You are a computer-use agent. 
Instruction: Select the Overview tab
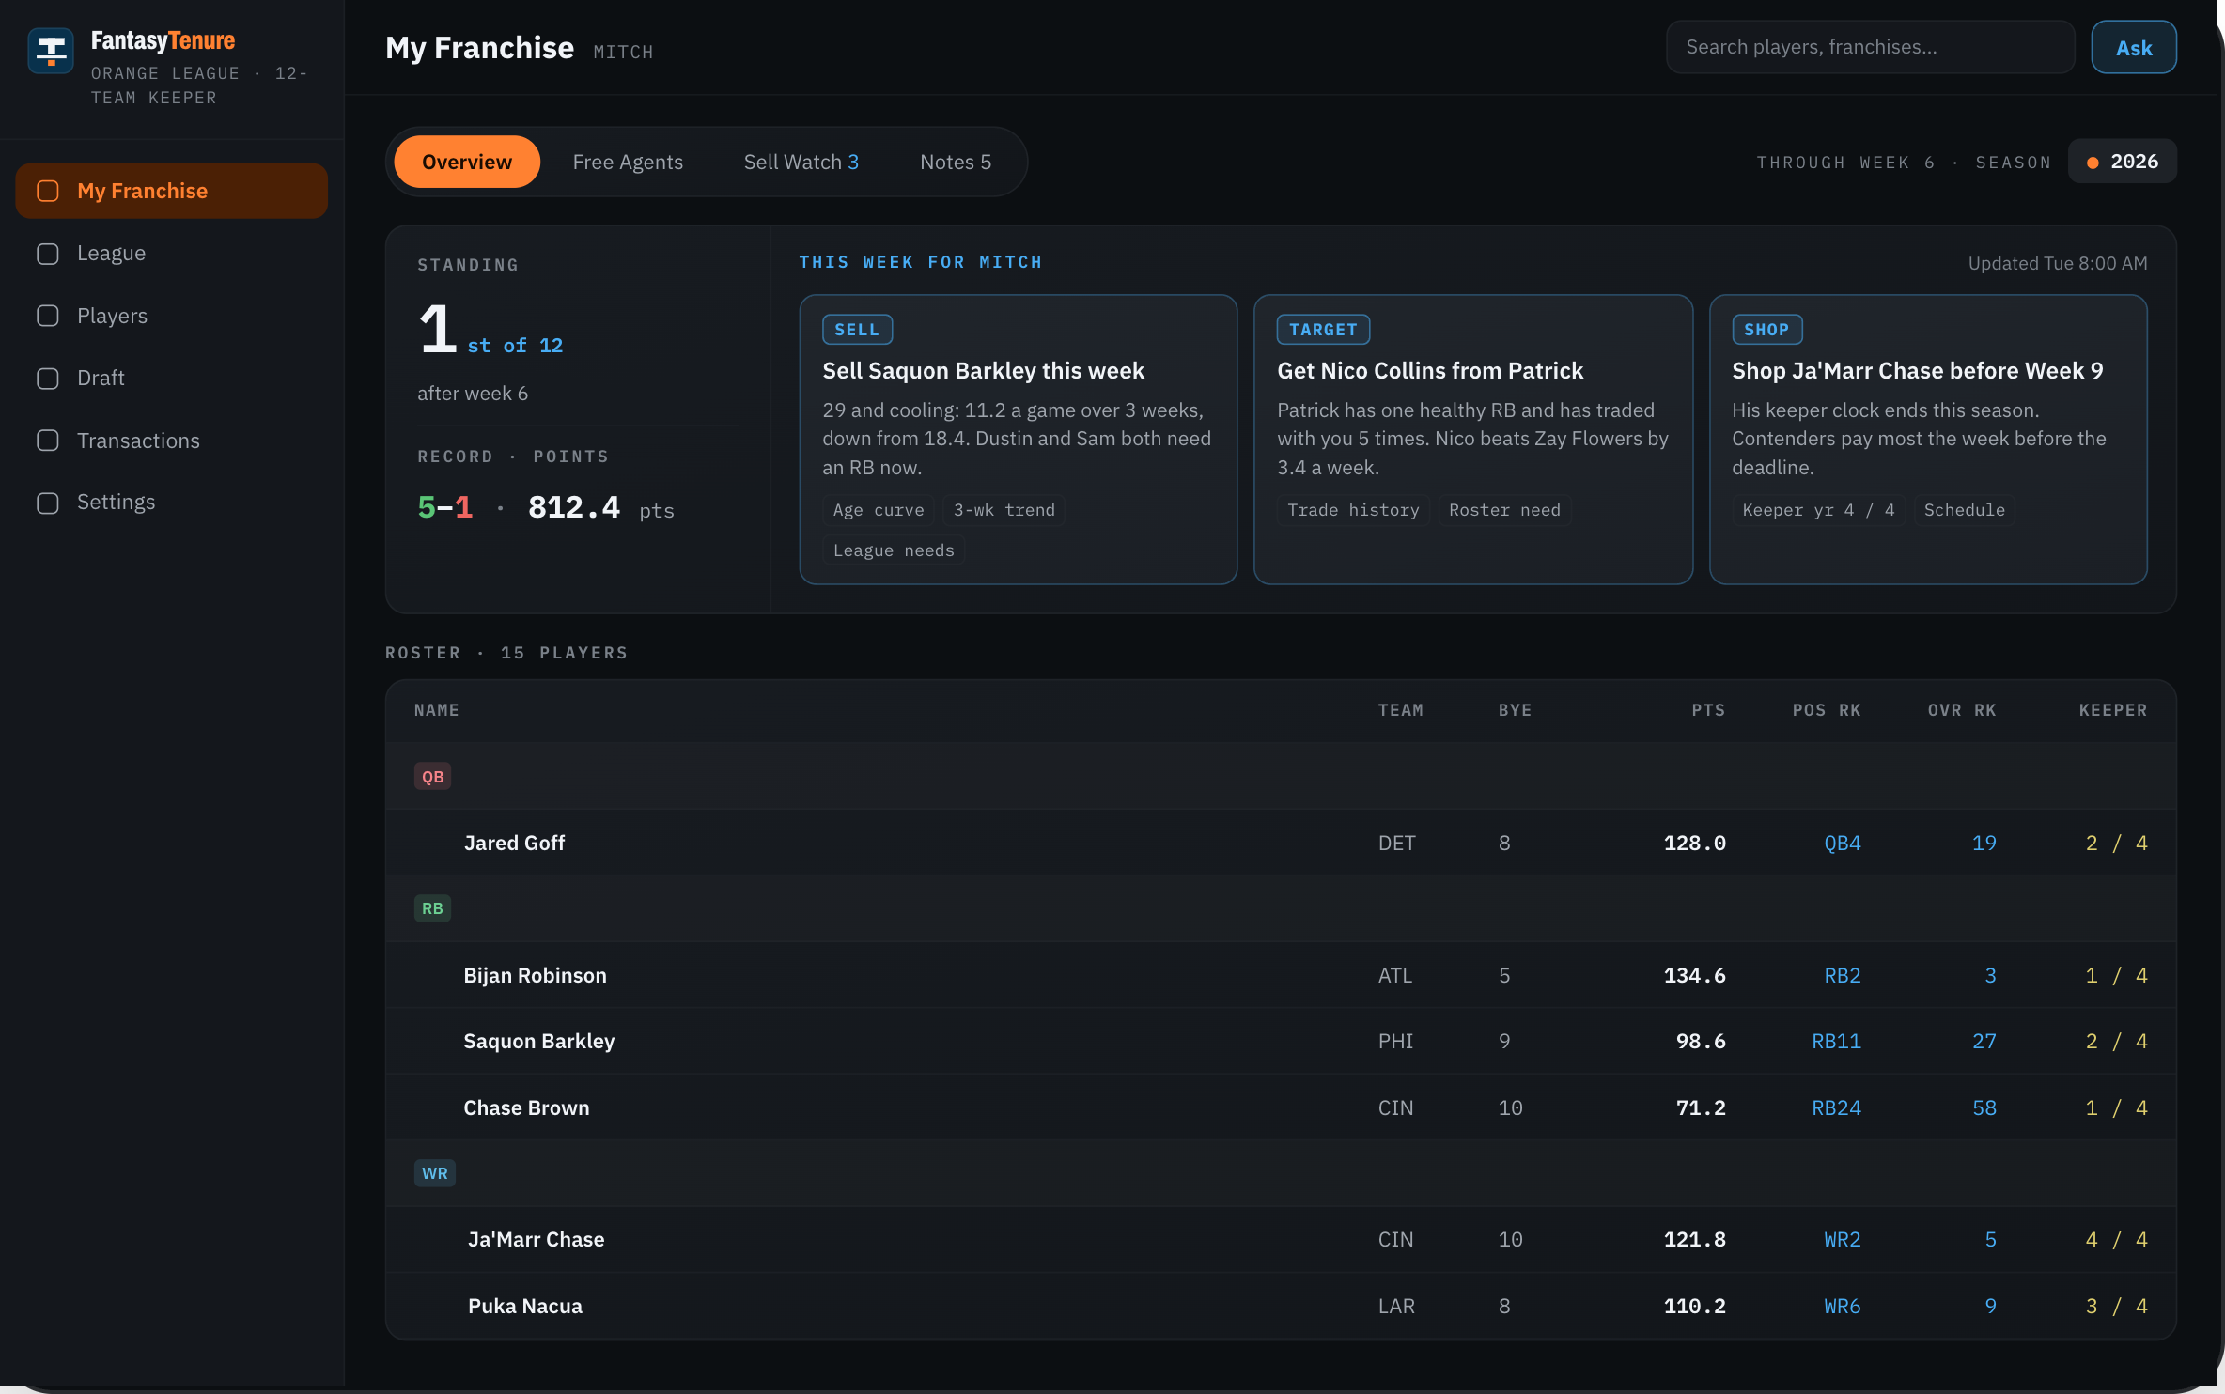(x=467, y=162)
